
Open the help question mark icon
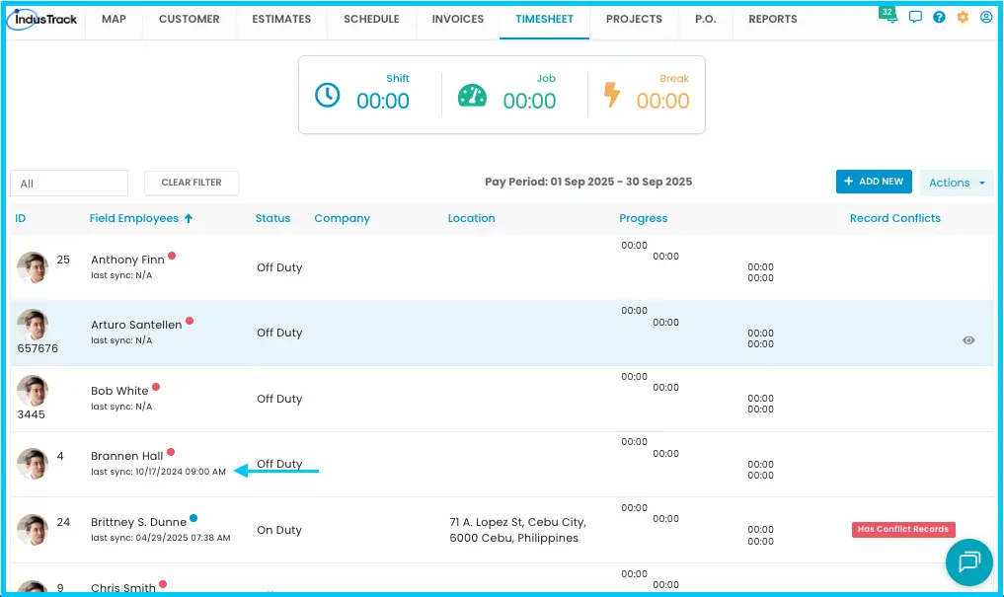(x=939, y=18)
